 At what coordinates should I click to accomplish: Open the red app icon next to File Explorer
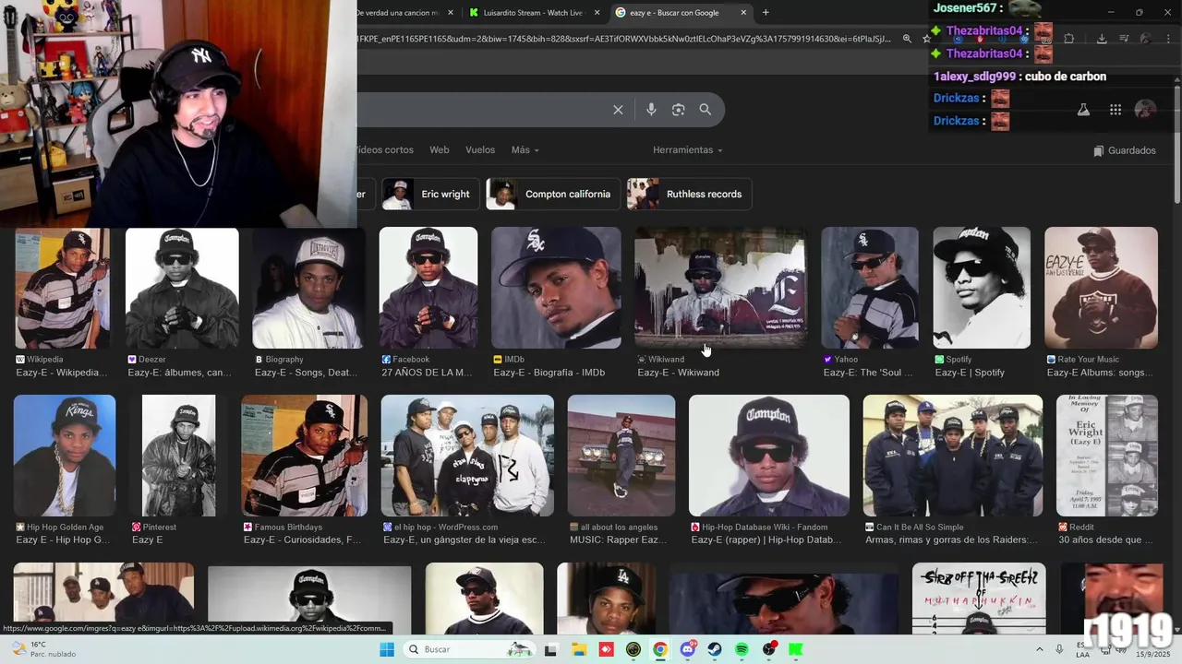[x=606, y=649]
